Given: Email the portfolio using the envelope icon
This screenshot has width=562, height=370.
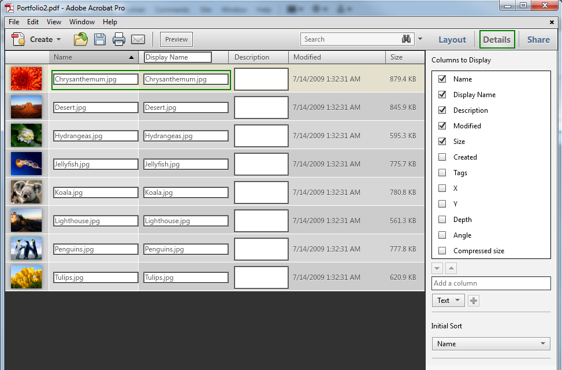Looking at the screenshot, I should 137,39.
